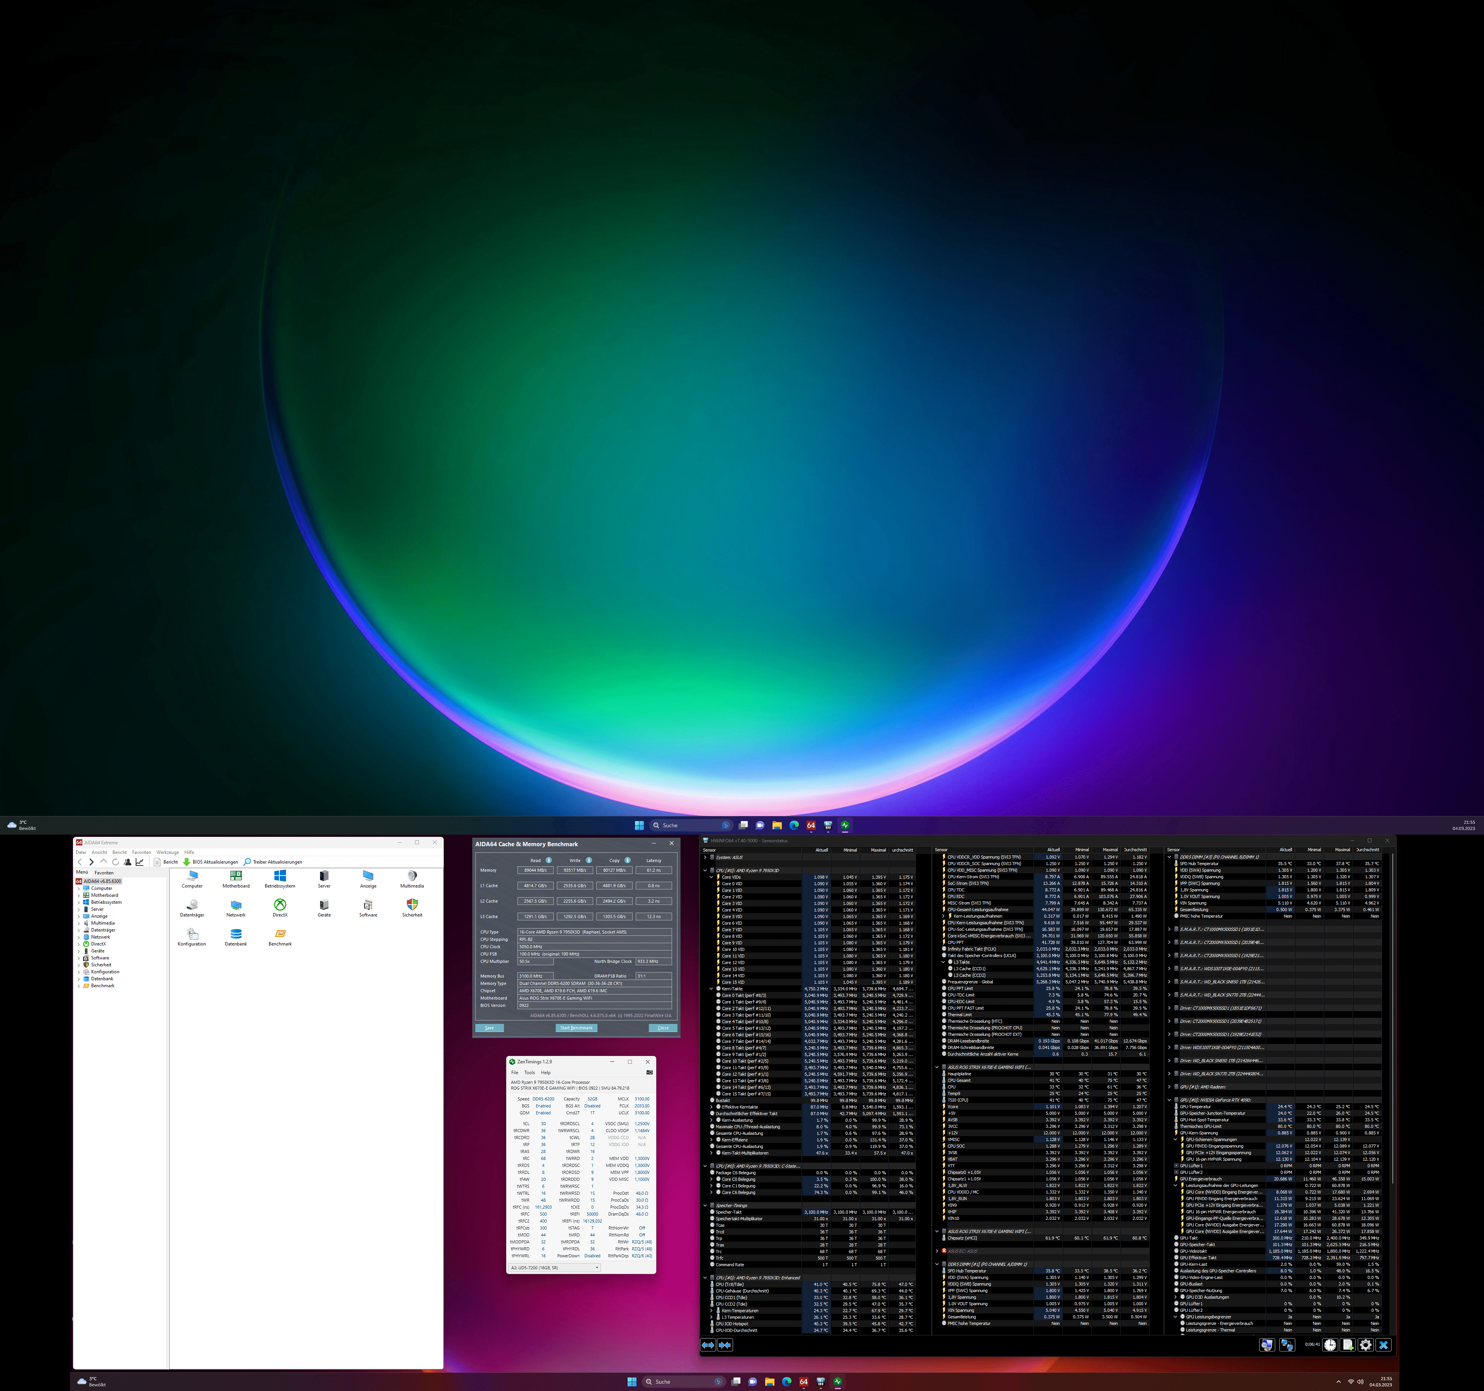Open the Werkzeuge menu in AIDA64

coord(167,852)
